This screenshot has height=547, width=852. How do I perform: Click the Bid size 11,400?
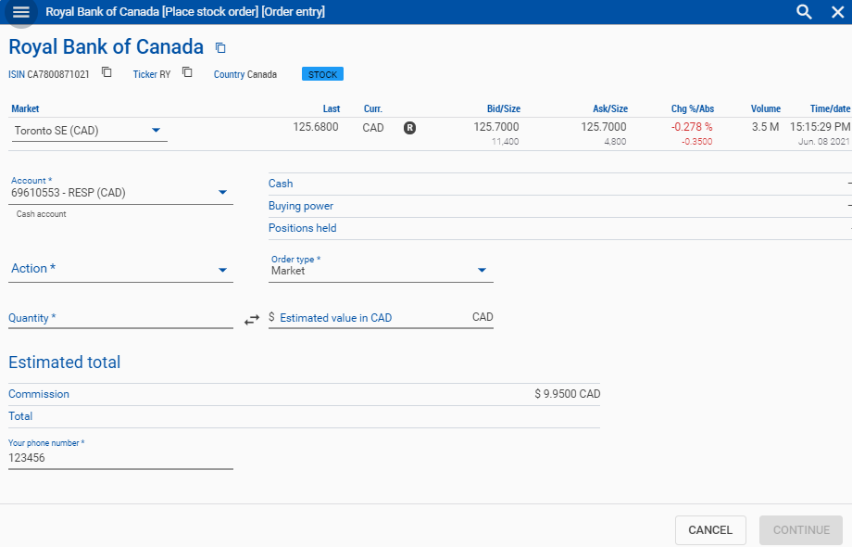pos(506,141)
